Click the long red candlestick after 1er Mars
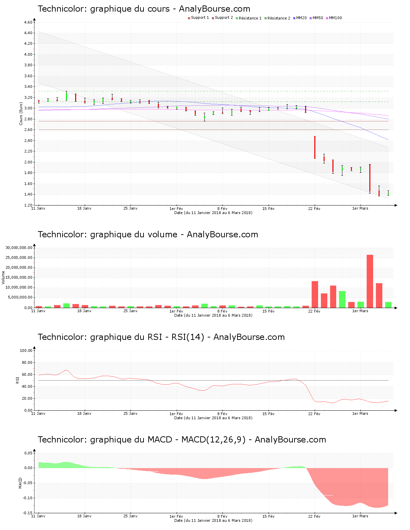Viewport: 410px width, 530px height. click(x=370, y=178)
